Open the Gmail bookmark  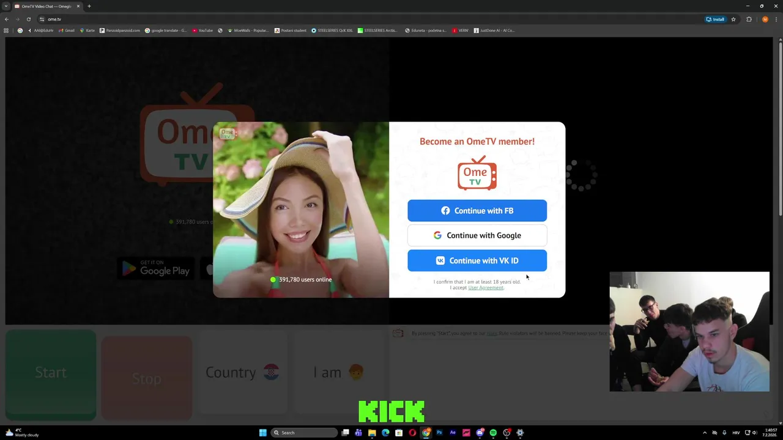[67, 31]
